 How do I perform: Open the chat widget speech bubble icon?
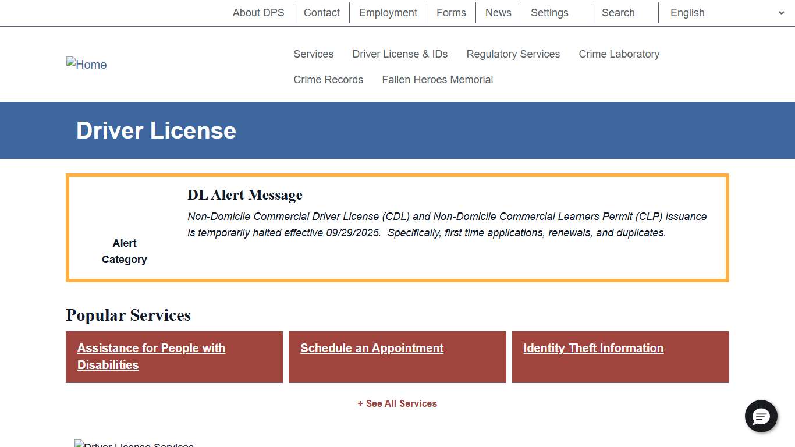[761, 417]
